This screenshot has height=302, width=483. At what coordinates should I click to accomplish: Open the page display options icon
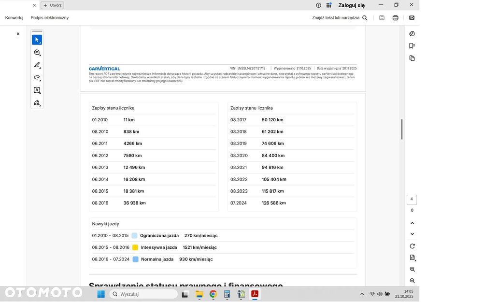pos(412,258)
